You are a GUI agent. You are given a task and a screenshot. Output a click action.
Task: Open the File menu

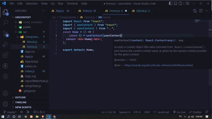(12, 4)
